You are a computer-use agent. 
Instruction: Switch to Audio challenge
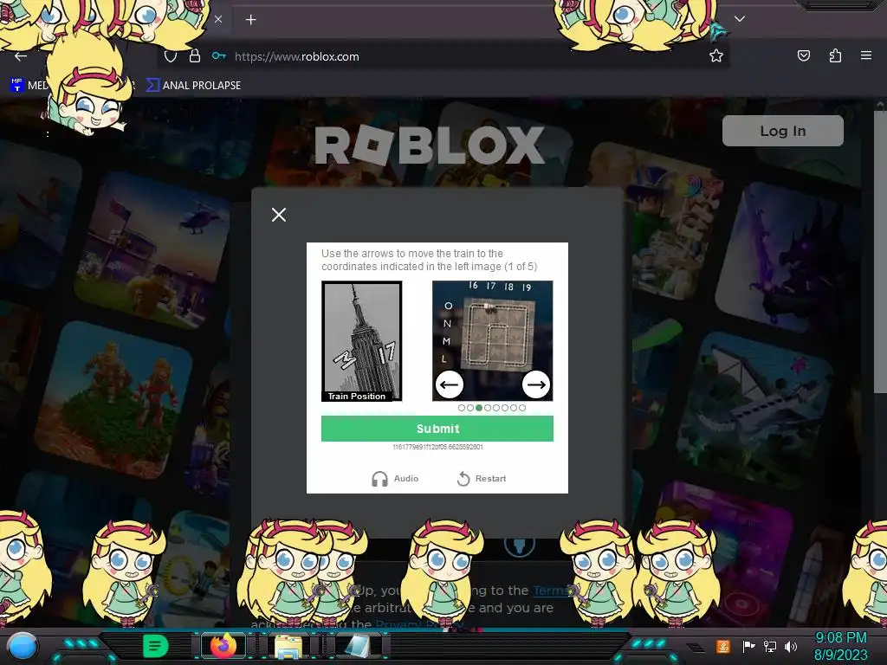coord(395,478)
